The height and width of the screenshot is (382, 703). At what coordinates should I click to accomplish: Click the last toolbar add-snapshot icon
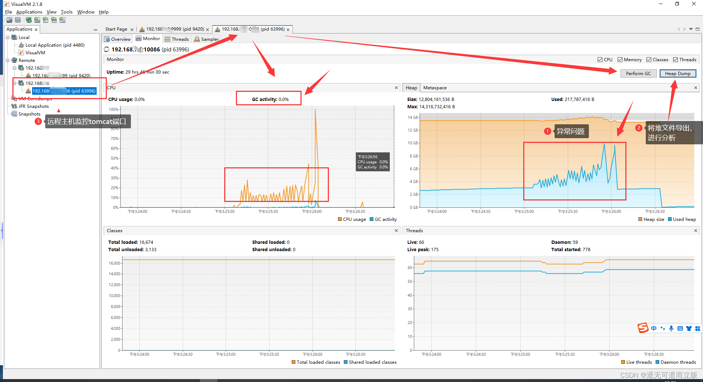click(x=63, y=20)
